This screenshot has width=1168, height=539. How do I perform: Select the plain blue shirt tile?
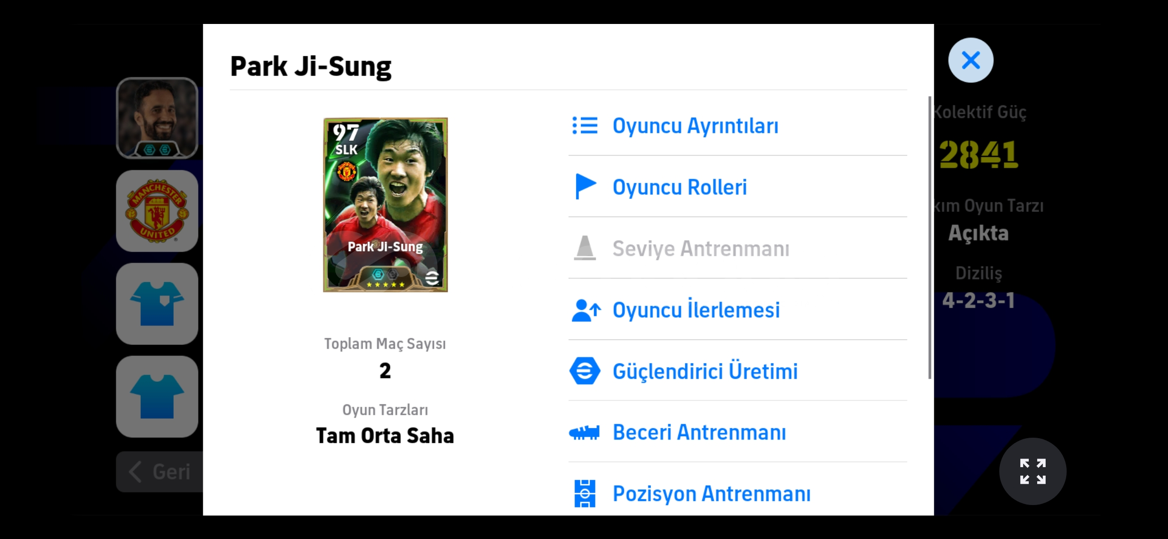(157, 396)
